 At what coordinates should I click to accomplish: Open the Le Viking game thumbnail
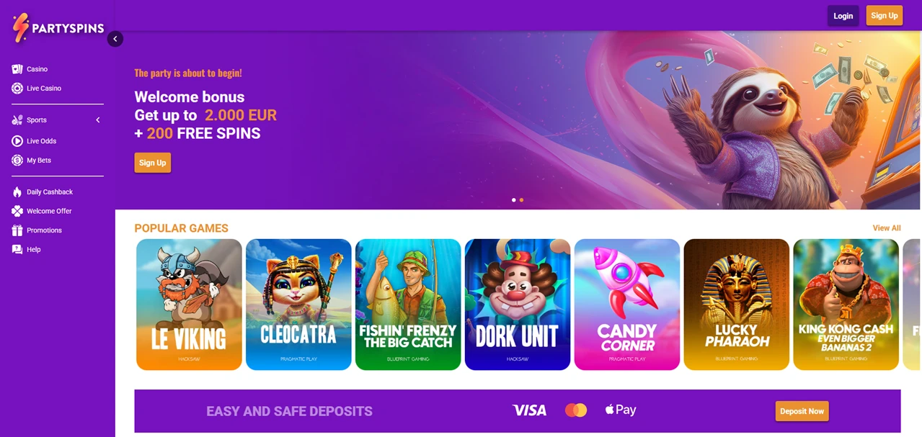(189, 305)
